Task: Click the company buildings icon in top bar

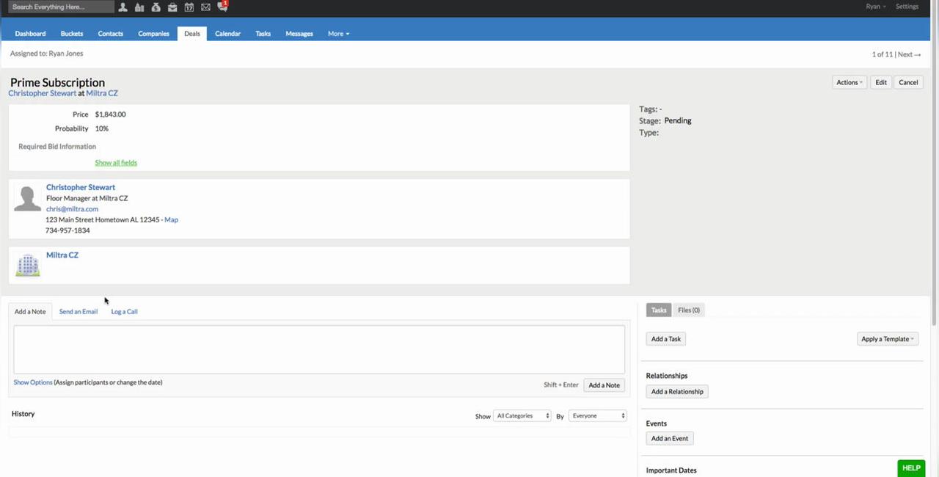Action: (139, 7)
